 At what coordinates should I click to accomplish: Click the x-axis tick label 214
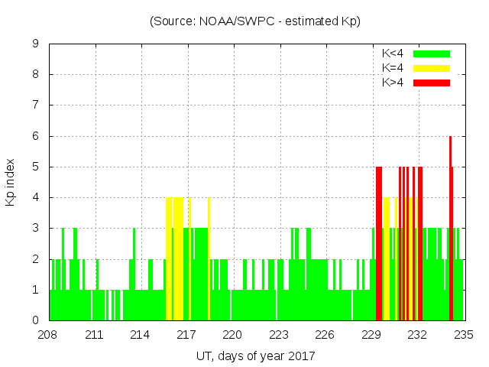[x=141, y=334]
